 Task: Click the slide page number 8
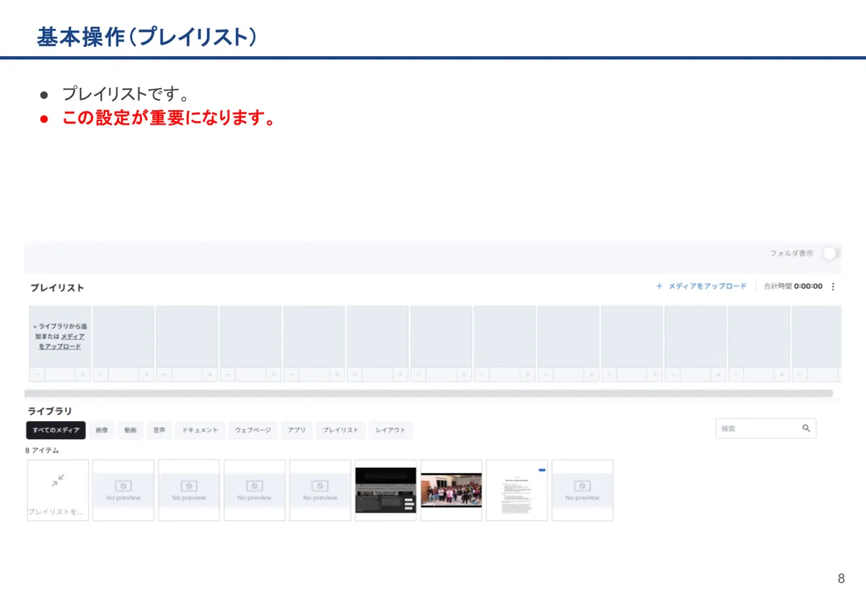(841, 579)
